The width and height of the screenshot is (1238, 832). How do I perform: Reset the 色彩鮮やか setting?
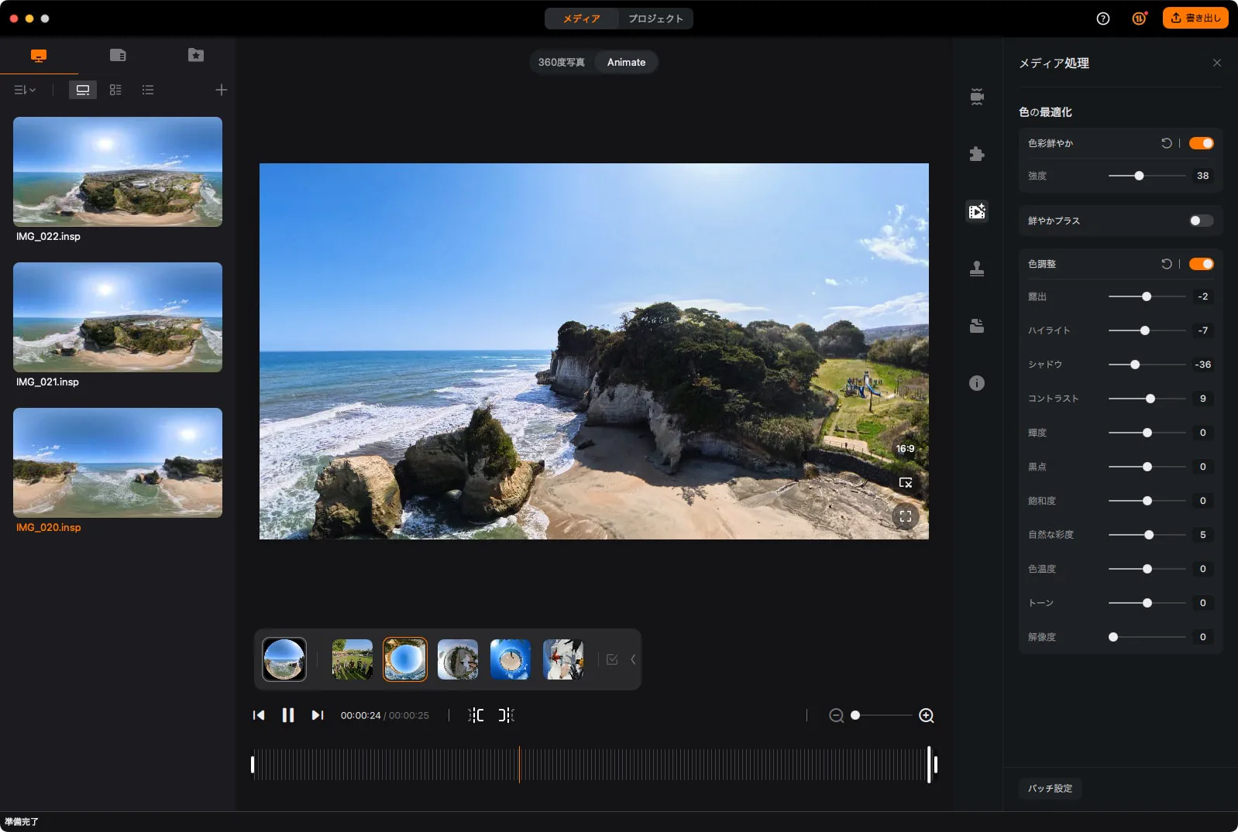pos(1167,143)
